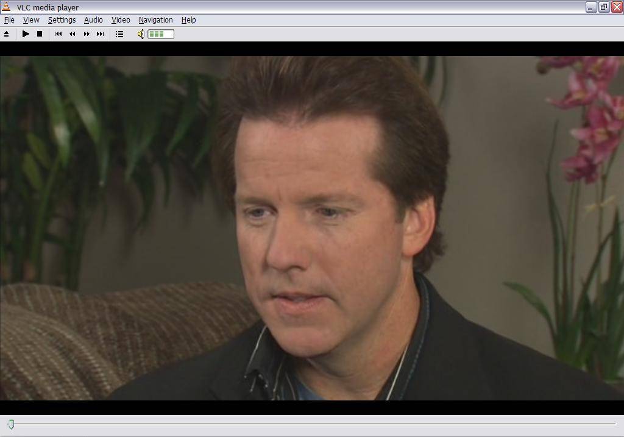This screenshot has height=437, width=624.
Task: Click the rewind (slower) icon
Action: [72, 34]
